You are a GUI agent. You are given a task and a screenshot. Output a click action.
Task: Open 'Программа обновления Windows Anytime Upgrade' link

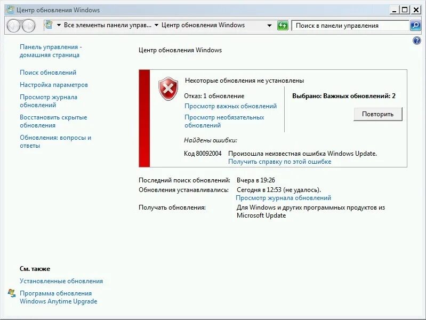tap(58, 297)
